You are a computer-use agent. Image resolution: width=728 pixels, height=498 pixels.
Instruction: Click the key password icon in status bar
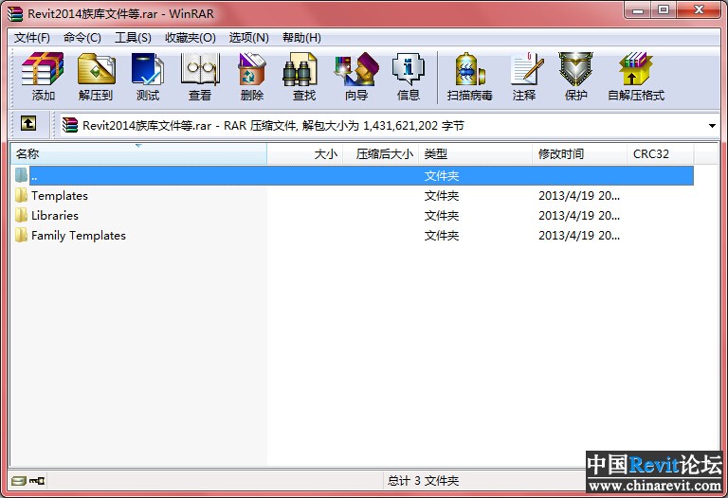pyautogui.click(x=37, y=480)
